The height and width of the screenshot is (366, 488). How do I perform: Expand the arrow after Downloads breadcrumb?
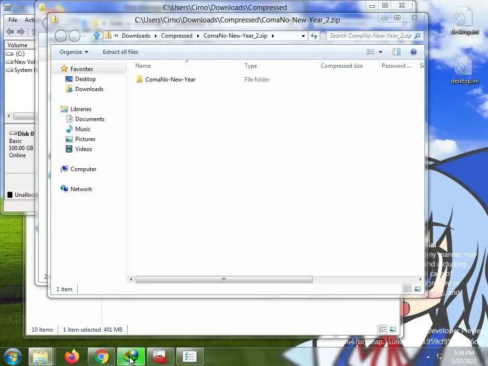pyautogui.click(x=156, y=36)
